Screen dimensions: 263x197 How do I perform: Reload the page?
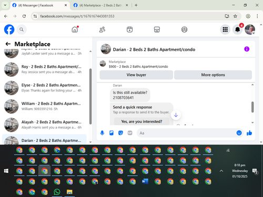pyautogui.click(x=24, y=16)
